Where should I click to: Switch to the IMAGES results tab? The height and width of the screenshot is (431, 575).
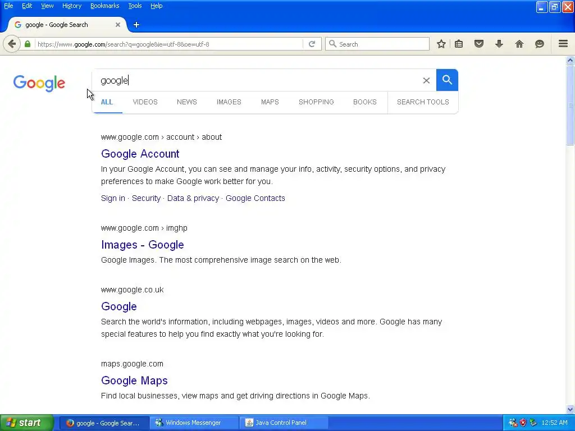coord(229,102)
